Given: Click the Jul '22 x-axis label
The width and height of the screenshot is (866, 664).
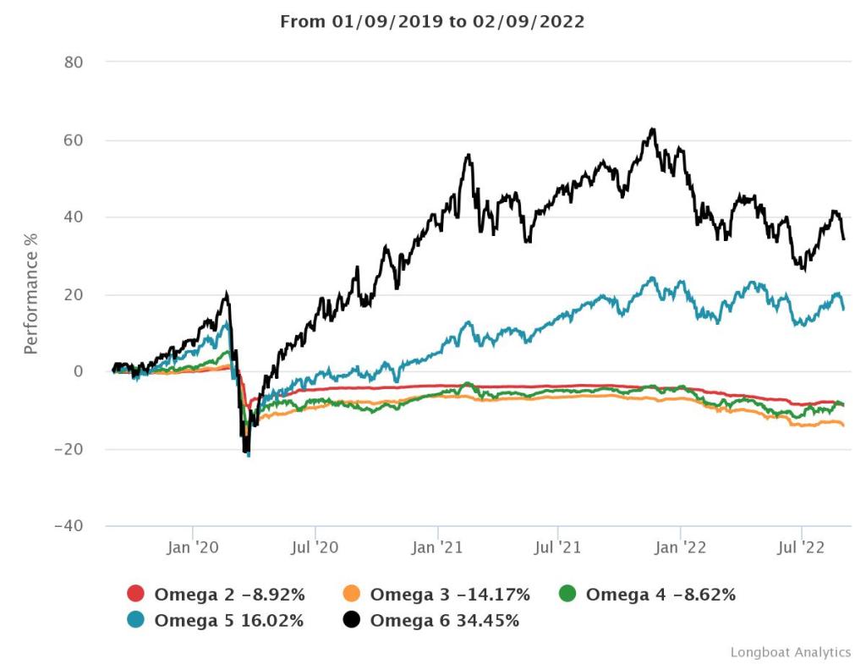Looking at the screenshot, I should coord(802,547).
